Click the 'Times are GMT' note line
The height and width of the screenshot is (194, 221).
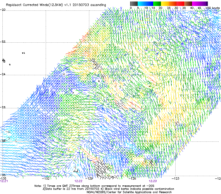point(94,186)
